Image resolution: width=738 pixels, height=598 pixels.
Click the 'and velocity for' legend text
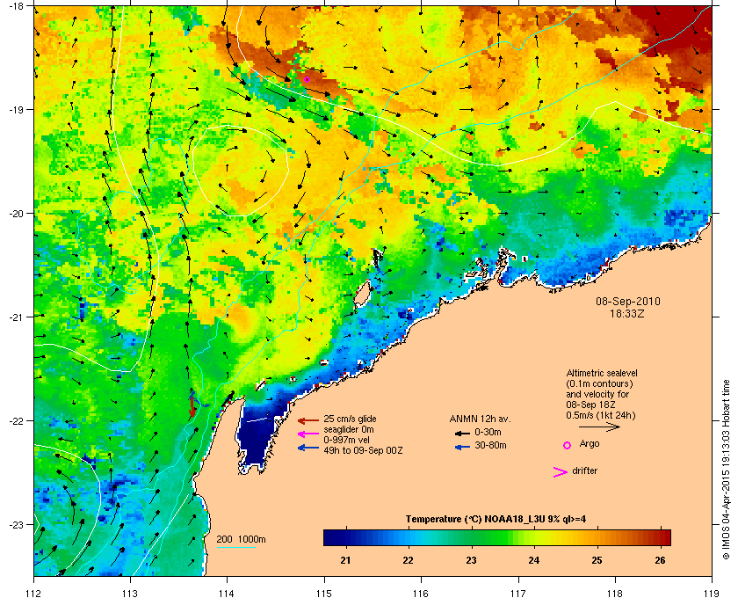click(x=597, y=394)
